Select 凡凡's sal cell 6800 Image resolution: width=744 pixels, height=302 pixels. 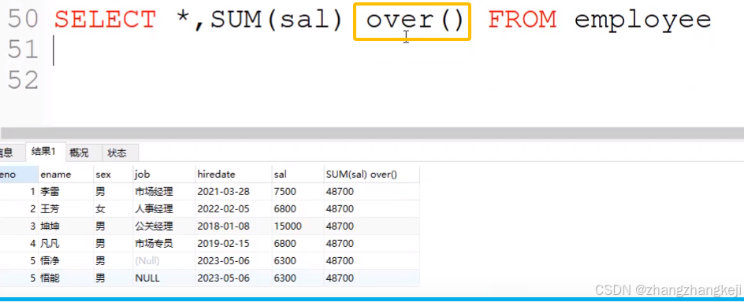click(x=298, y=244)
